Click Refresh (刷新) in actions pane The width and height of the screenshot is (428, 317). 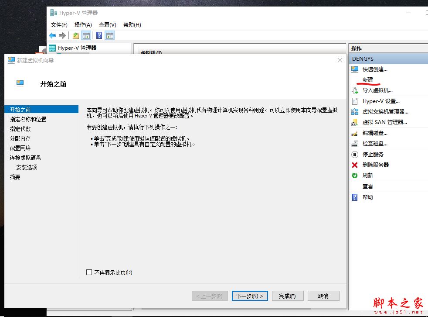367,175
